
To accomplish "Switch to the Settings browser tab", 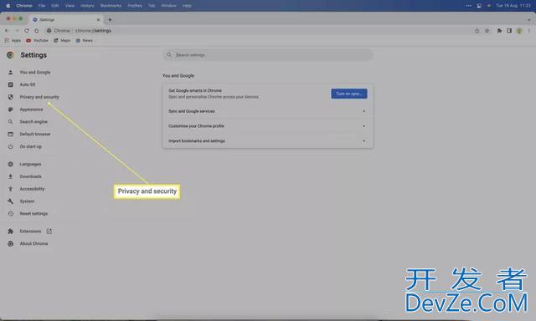I will click(66, 20).
